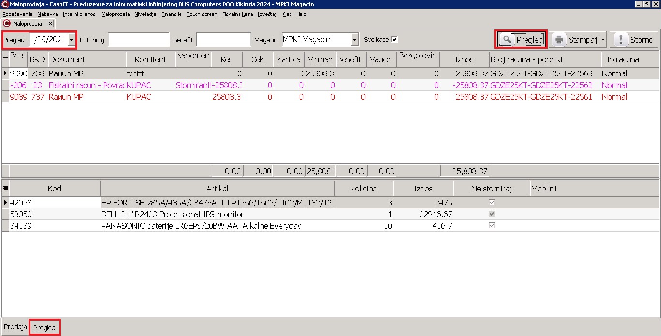Screen dimensions: 661x336
Task: Click the Storniran!! note cell
Action: tap(193, 85)
